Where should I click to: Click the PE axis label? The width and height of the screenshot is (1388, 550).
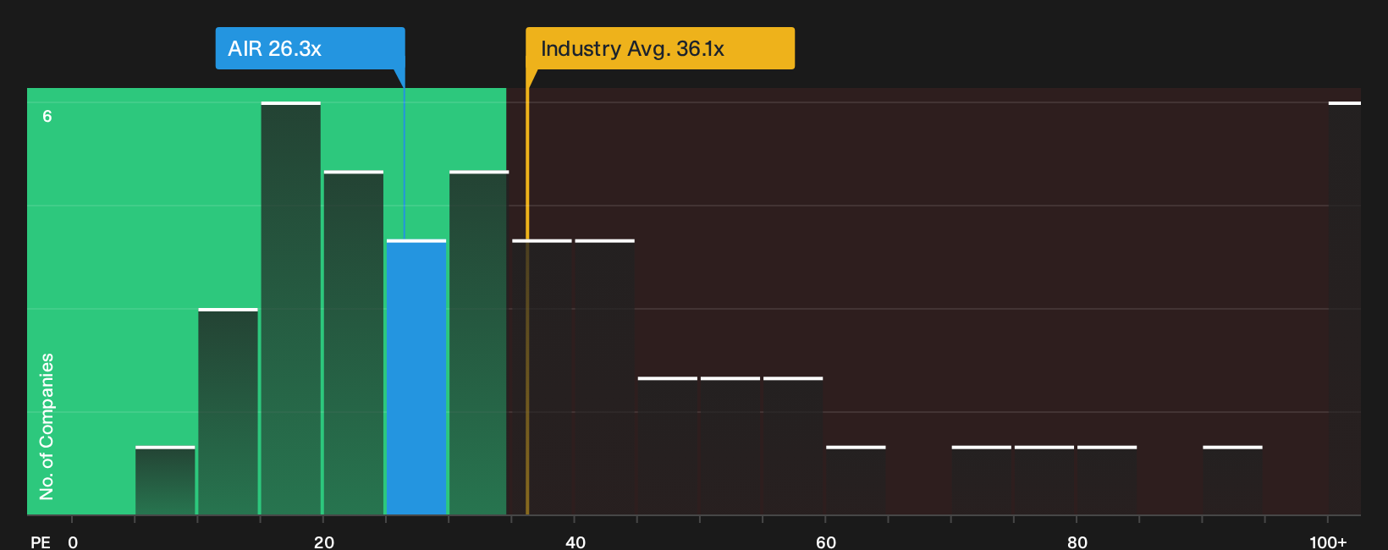pyautogui.click(x=41, y=542)
